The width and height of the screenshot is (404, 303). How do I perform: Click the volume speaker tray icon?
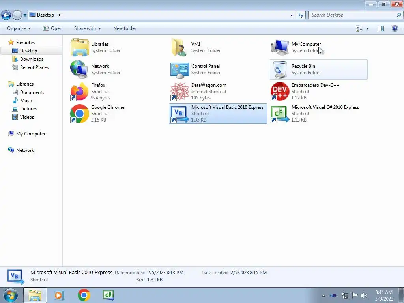click(364, 296)
